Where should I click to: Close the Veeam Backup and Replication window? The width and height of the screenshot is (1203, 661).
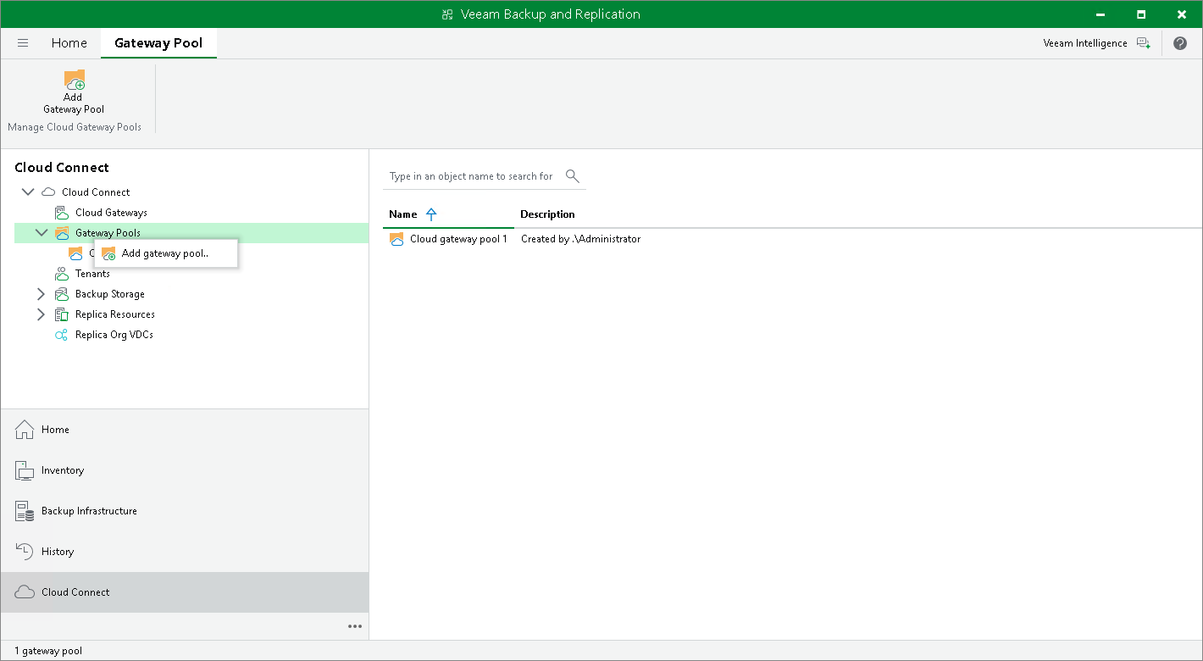click(x=1182, y=14)
